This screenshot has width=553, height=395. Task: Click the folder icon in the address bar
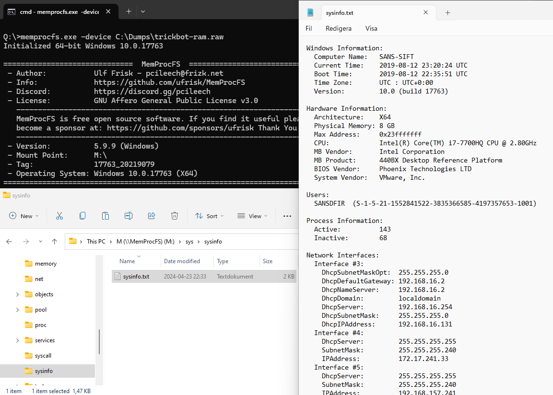tap(72, 242)
